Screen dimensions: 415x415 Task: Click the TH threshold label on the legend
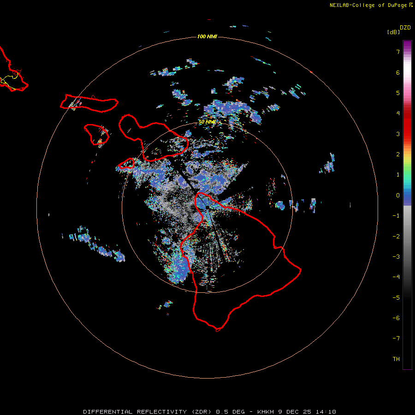point(396,359)
